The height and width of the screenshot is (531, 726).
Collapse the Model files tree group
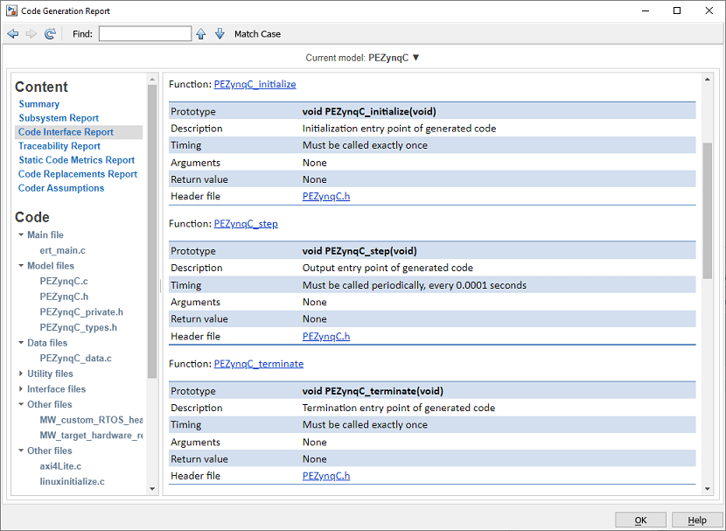[x=21, y=266]
